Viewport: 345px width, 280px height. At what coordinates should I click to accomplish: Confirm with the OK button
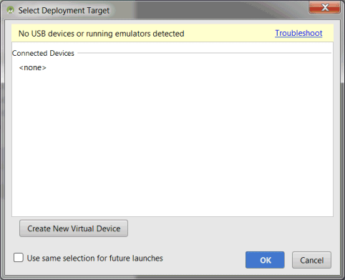tap(265, 260)
